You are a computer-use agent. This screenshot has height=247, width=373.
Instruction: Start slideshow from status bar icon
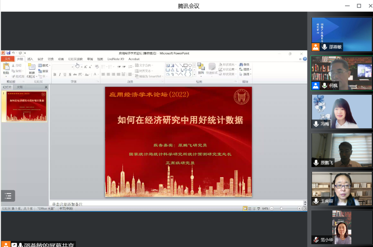259,208
